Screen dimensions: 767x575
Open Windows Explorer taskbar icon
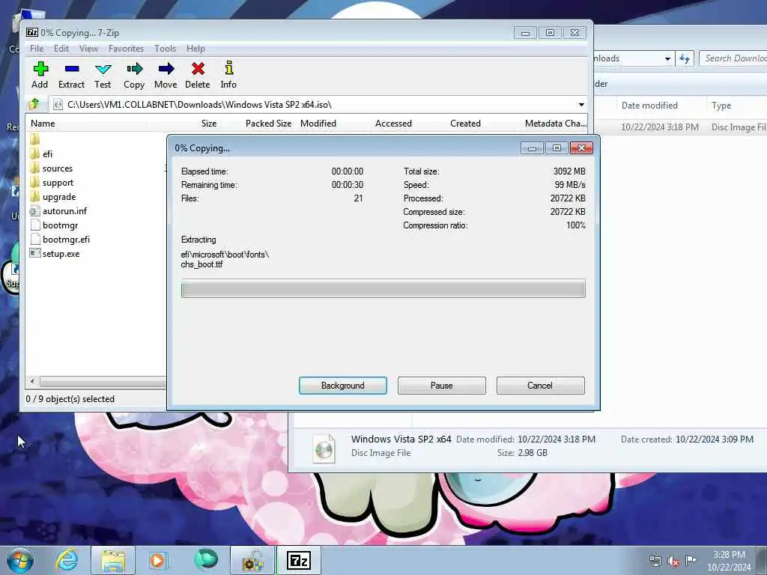(113, 560)
